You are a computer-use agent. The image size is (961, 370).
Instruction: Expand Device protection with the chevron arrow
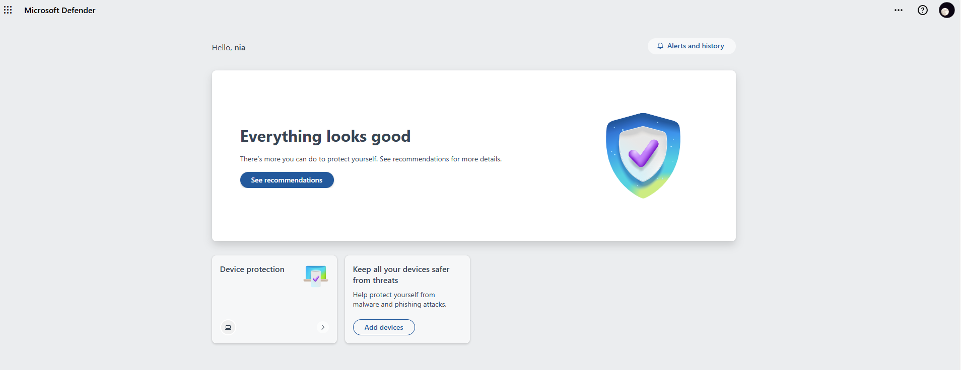click(323, 327)
